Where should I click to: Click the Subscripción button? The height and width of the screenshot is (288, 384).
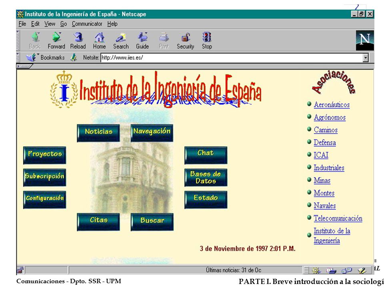pyautogui.click(x=44, y=177)
